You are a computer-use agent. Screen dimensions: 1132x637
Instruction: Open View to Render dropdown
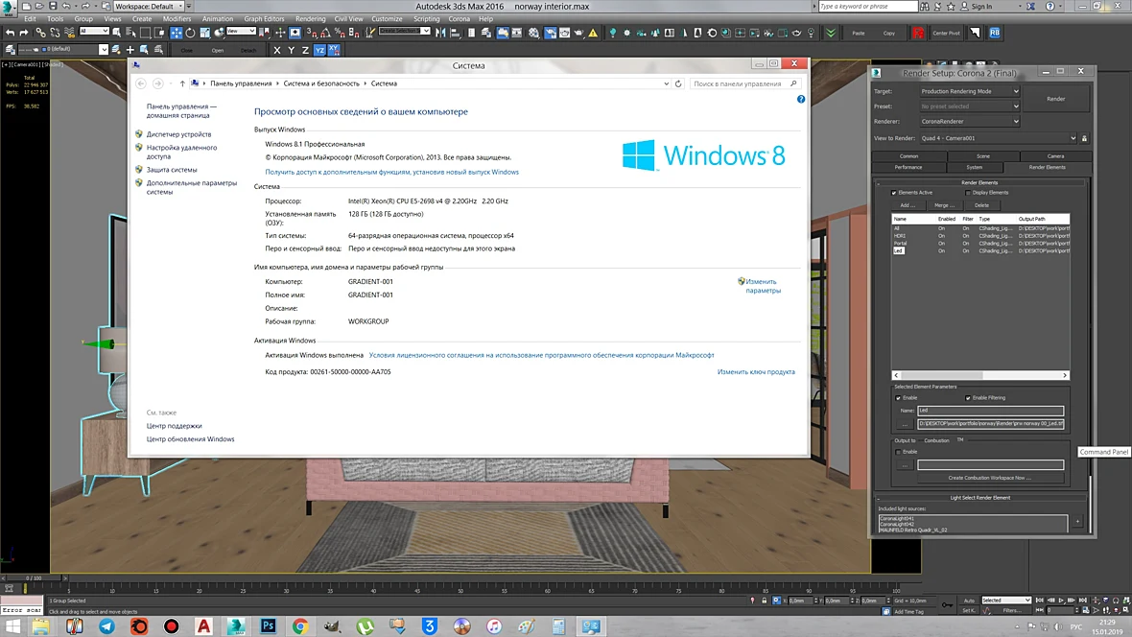click(998, 138)
